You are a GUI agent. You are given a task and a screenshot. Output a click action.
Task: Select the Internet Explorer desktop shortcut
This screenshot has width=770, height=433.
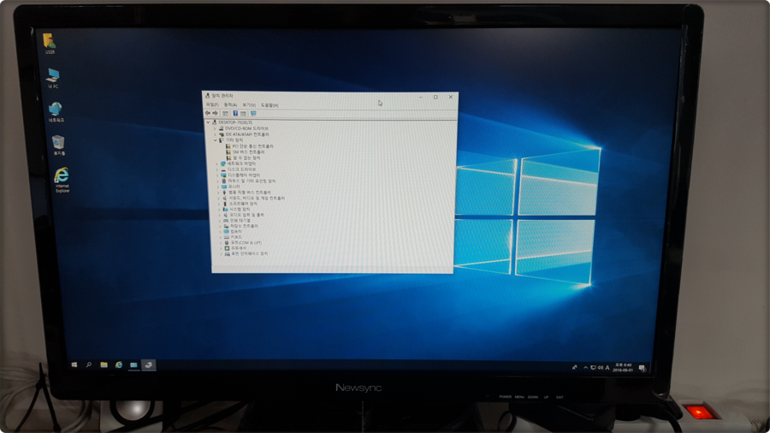click(62, 180)
